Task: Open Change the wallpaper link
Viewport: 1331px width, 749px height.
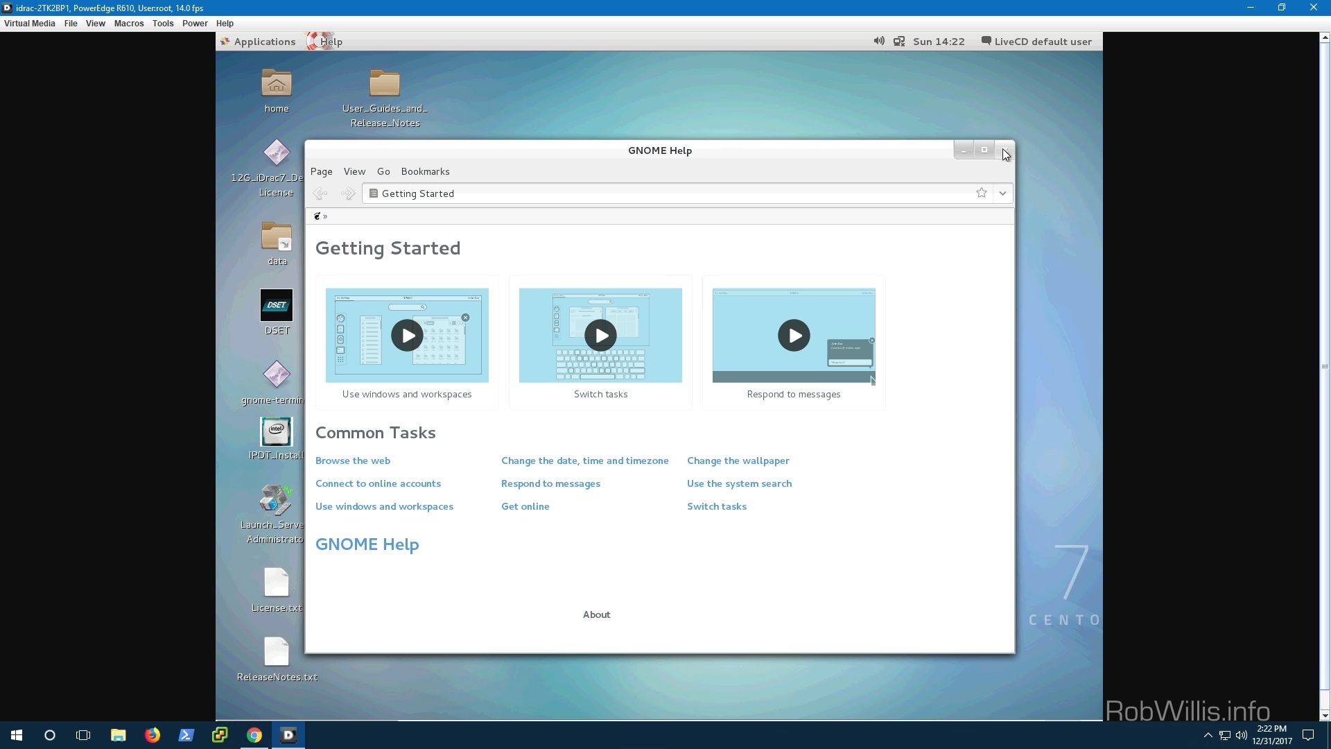Action: pyautogui.click(x=738, y=460)
